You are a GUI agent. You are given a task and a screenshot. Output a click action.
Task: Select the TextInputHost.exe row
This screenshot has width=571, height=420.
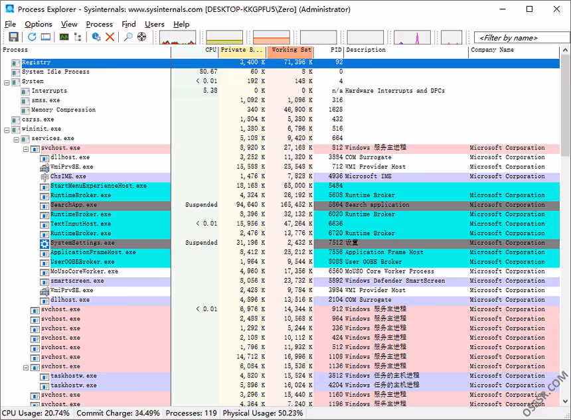[x=280, y=224]
